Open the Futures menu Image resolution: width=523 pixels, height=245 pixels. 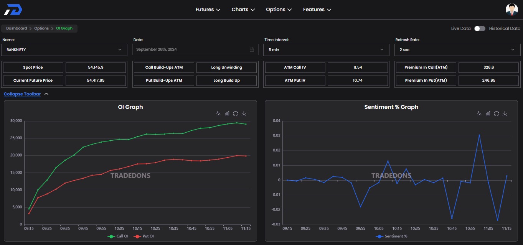(x=208, y=10)
